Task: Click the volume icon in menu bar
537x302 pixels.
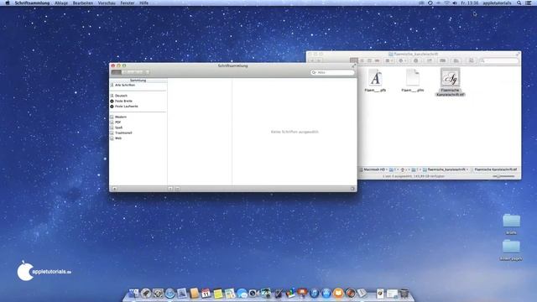Action: pos(455,3)
